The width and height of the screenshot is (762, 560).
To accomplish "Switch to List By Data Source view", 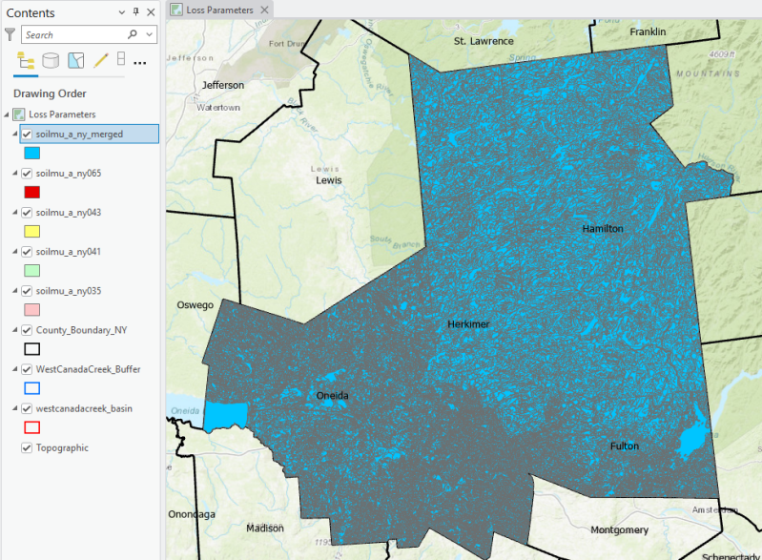I will [51, 61].
